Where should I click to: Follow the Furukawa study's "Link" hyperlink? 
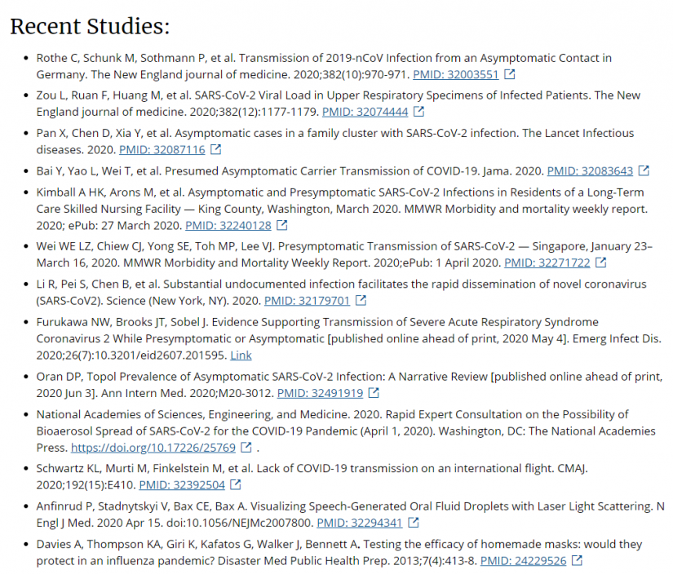[241, 355]
